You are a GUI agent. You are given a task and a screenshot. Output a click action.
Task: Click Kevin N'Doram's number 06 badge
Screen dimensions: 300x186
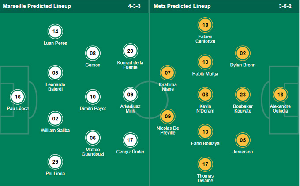click(205, 95)
